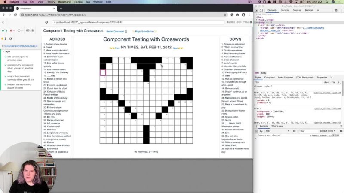Toggle console live expression eye
This screenshot has height=193, width=344.
point(294,131)
